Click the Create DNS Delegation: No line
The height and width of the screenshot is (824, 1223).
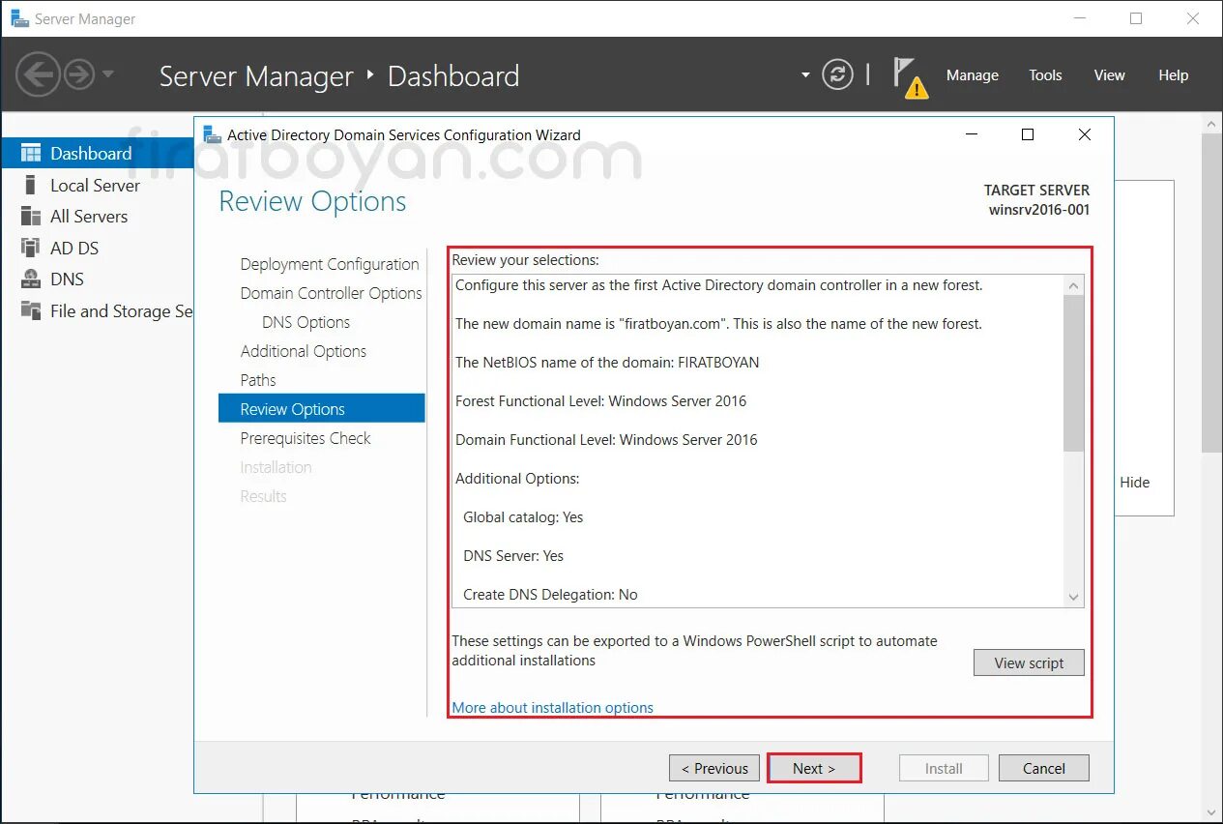(x=550, y=595)
